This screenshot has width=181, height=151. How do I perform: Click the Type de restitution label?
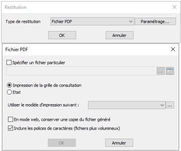pos(23,22)
